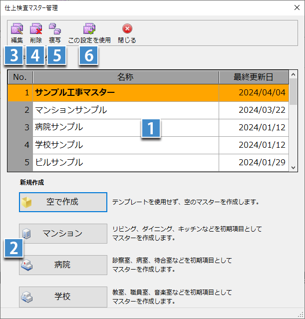Click the list scrollbar up arrow

(293, 74)
